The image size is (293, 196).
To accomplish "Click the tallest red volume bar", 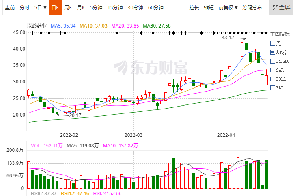I will click(x=234, y=171).
